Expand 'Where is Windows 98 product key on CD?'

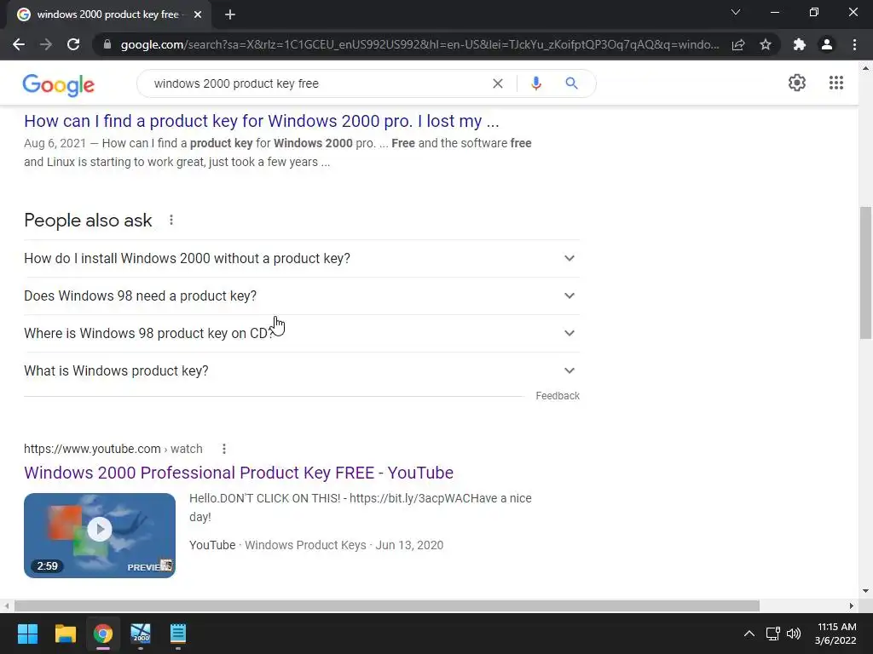click(x=302, y=333)
